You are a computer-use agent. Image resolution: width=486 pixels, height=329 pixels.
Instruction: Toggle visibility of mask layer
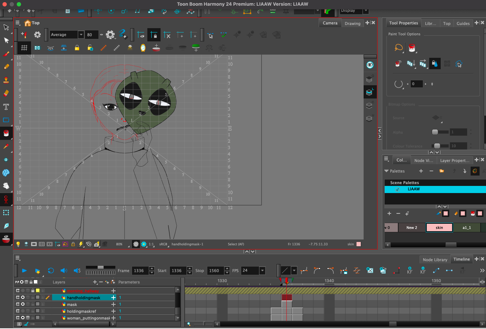22,304
